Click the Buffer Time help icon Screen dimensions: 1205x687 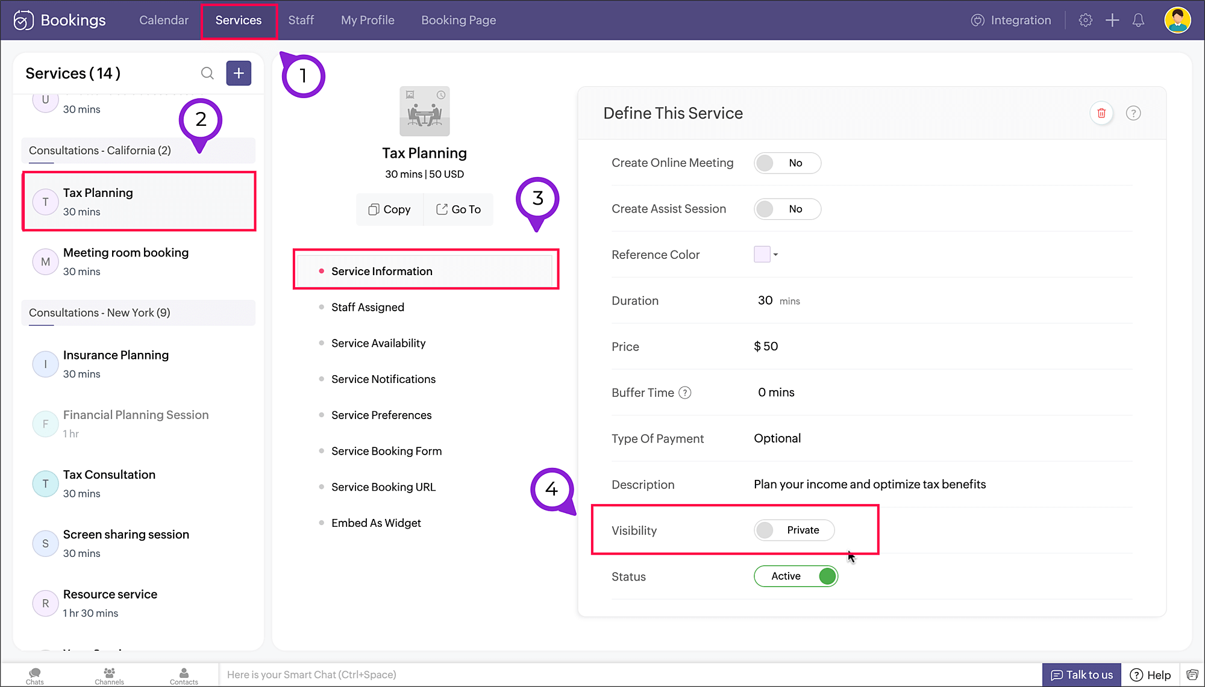pos(685,393)
